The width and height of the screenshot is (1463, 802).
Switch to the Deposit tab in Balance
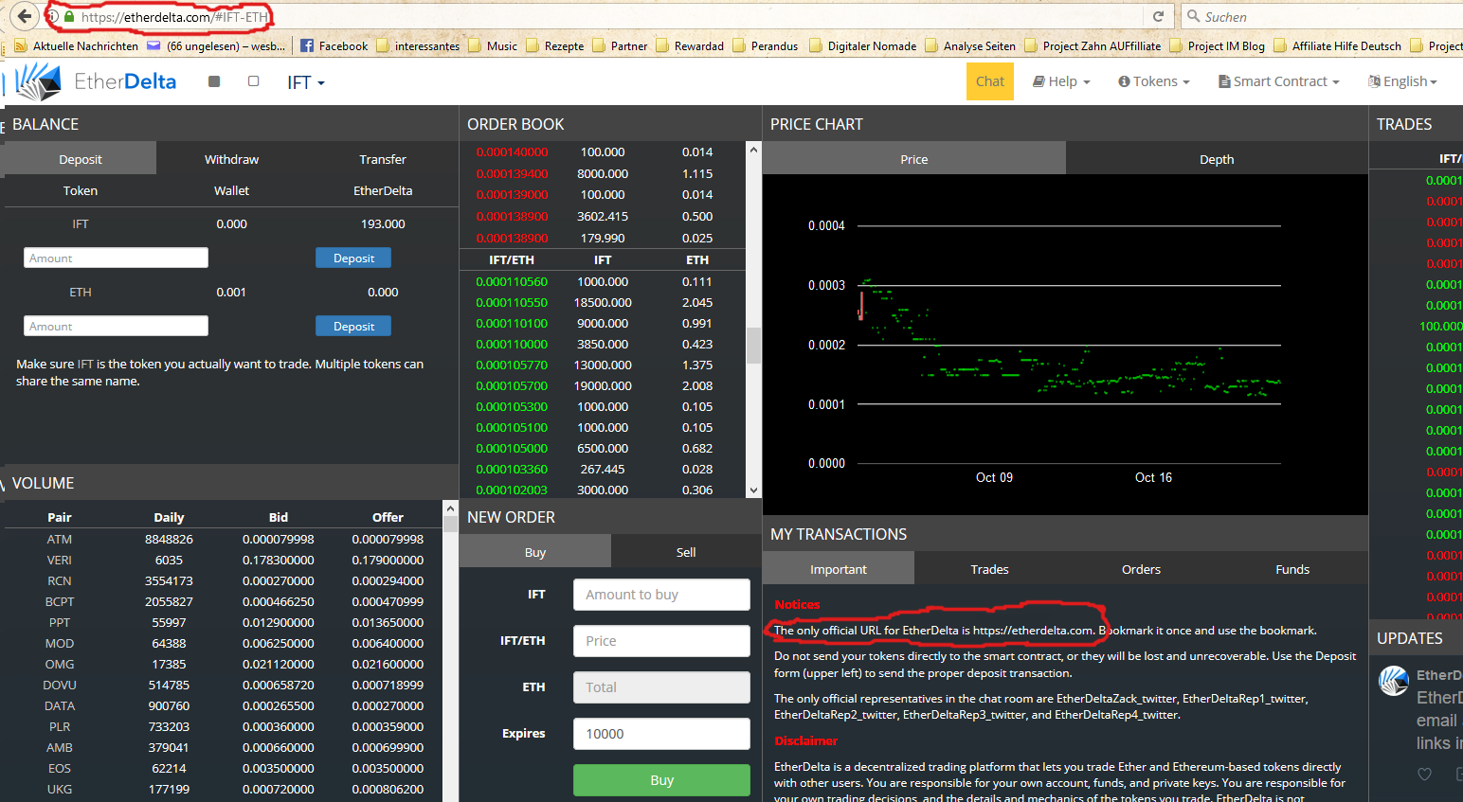pyautogui.click(x=81, y=159)
